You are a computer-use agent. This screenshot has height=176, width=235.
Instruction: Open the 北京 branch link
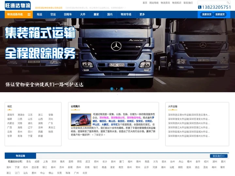point(85,173)
